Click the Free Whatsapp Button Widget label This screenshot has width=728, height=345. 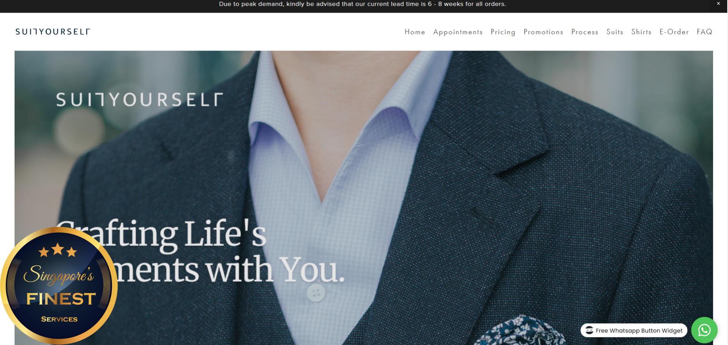(634, 330)
